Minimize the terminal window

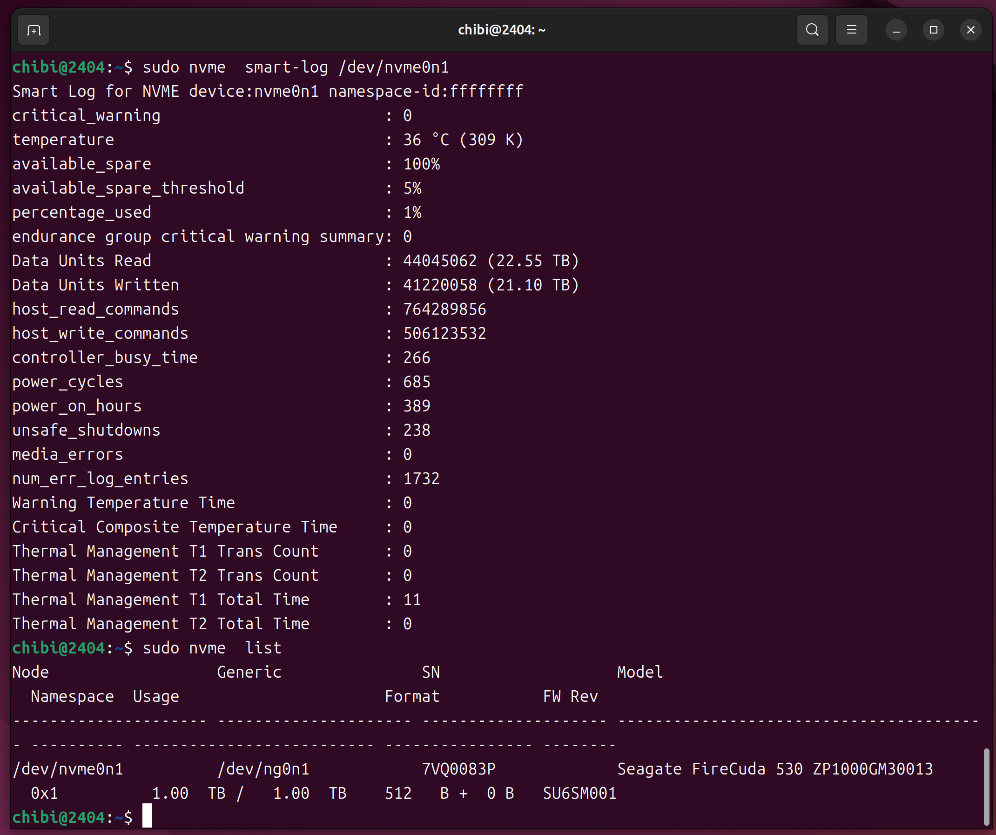tap(896, 30)
